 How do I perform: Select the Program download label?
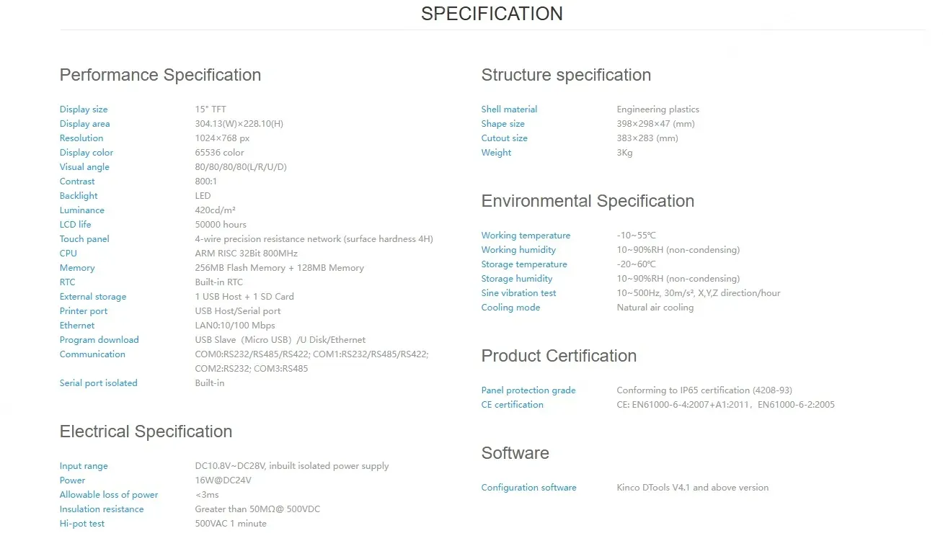99,340
